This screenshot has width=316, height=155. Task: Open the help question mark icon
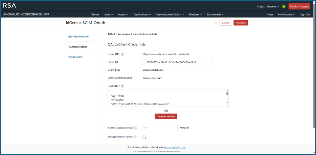(x=216, y=23)
